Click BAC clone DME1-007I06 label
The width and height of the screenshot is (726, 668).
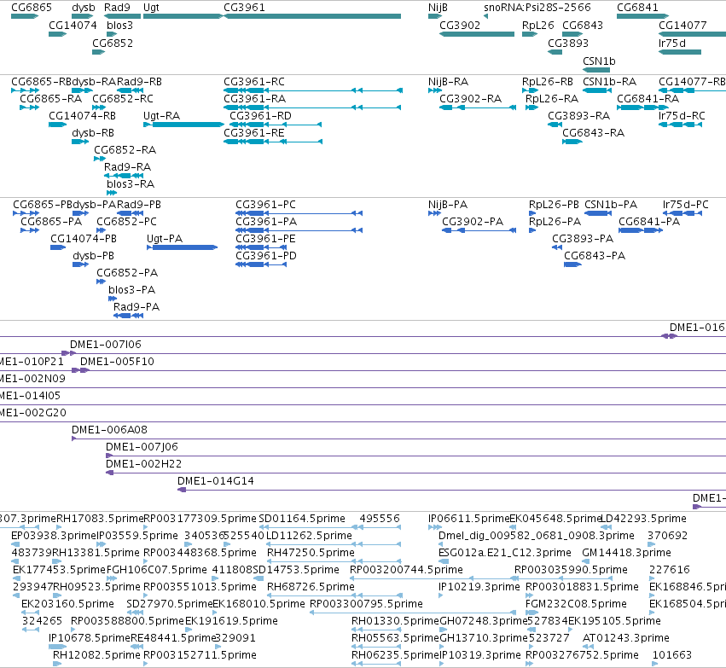(x=106, y=345)
